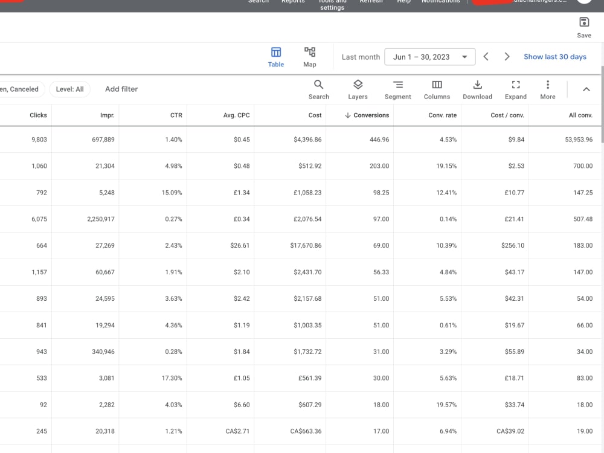The image size is (604, 453).
Task: Switch to Table view
Action: pyautogui.click(x=276, y=57)
